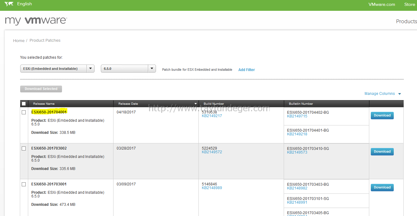The width and height of the screenshot is (417, 216).
Task: Open the my vmware logo homepage
Action: click(x=36, y=21)
